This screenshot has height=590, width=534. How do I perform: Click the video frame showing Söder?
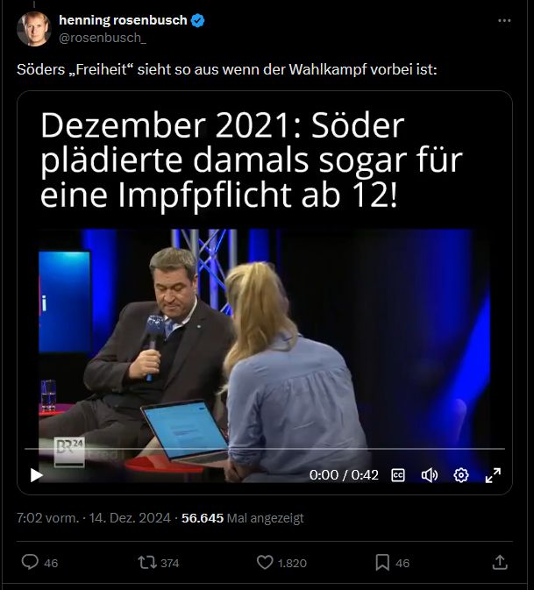tap(265, 338)
